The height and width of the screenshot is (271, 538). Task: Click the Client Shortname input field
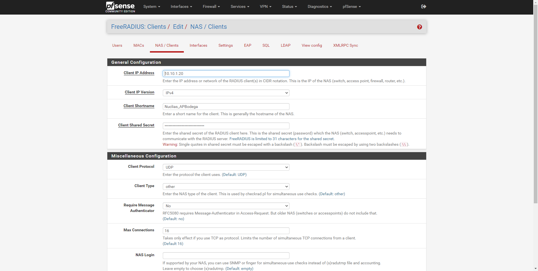pyautogui.click(x=226, y=107)
